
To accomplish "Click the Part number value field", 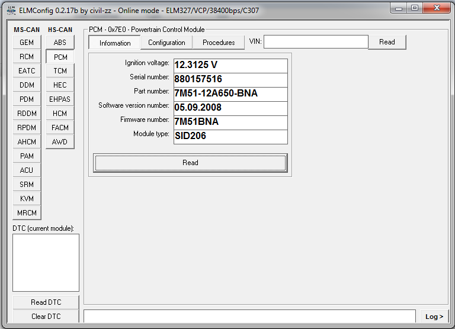I will 230,93.
